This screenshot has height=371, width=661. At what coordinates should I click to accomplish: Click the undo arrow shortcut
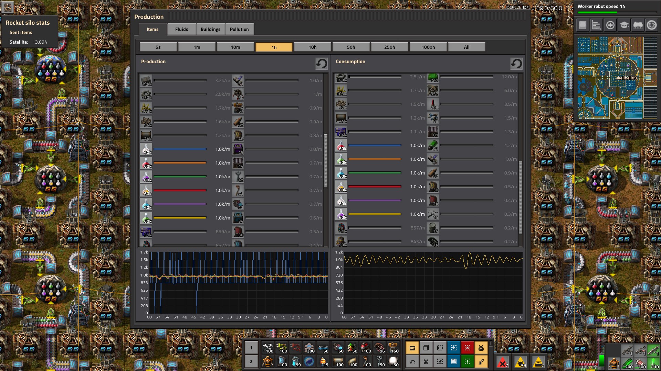coord(412,361)
